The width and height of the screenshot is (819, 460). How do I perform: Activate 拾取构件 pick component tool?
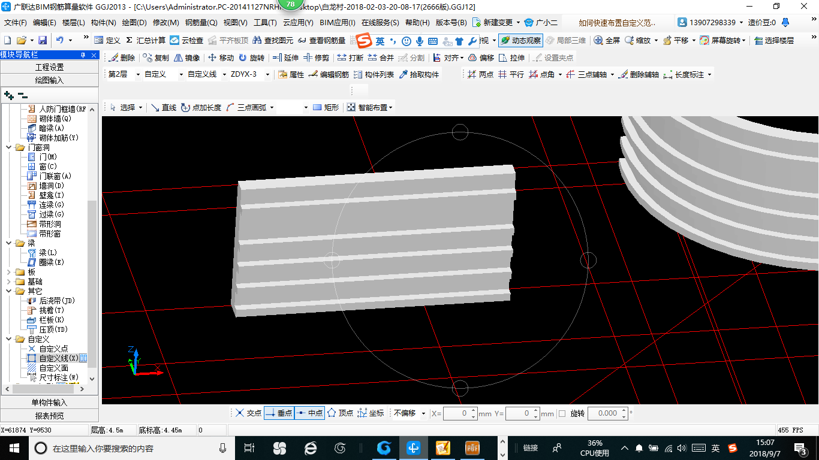pyautogui.click(x=419, y=75)
